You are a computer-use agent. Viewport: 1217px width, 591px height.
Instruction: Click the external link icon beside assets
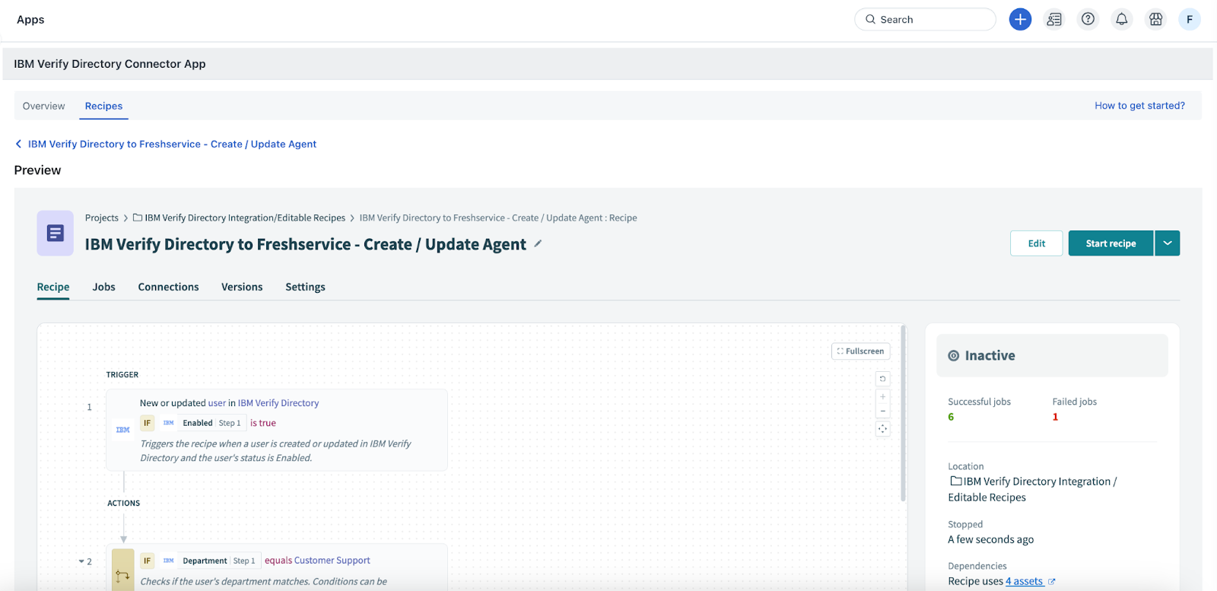tap(1052, 582)
